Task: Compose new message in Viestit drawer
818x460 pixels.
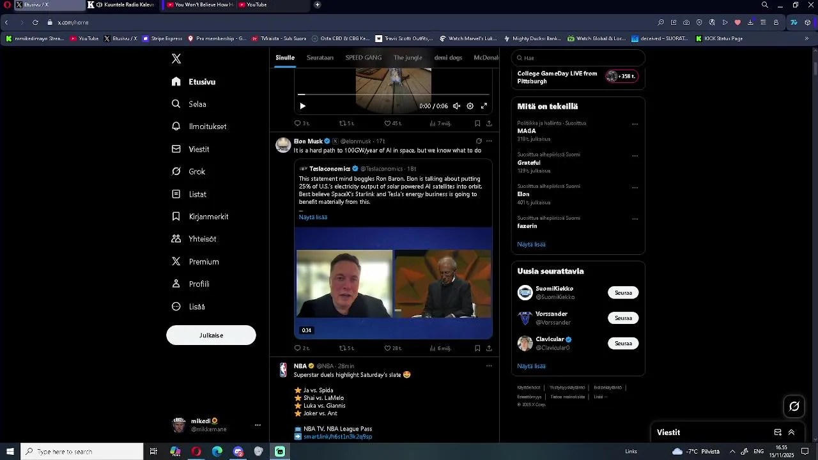Action: [778, 433]
